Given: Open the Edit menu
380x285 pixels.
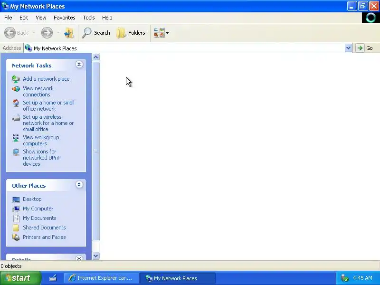Looking at the screenshot, I should [24, 18].
